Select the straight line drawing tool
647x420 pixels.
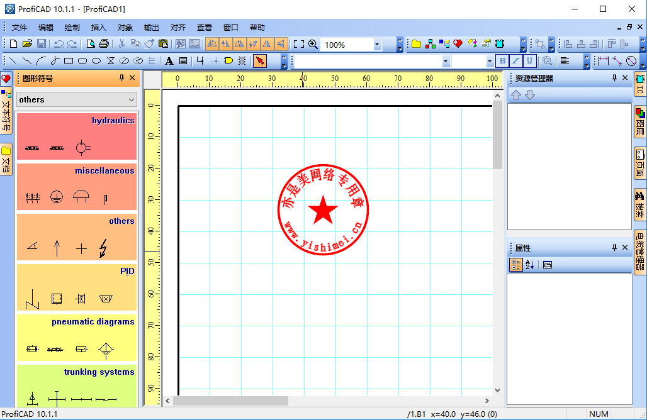13,61
